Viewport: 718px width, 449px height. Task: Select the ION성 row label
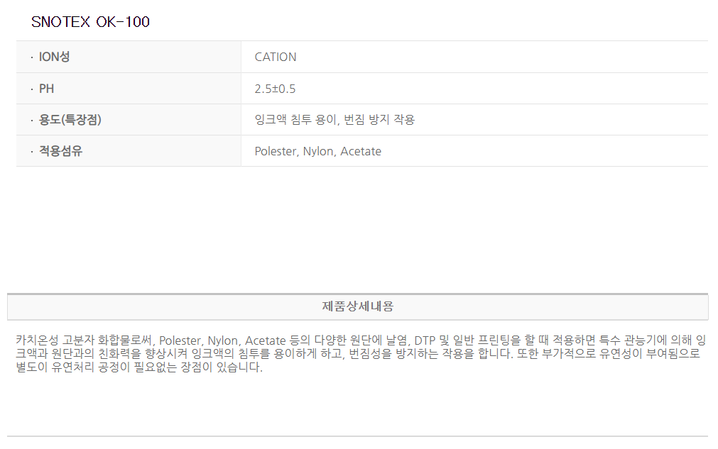(54, 57)
